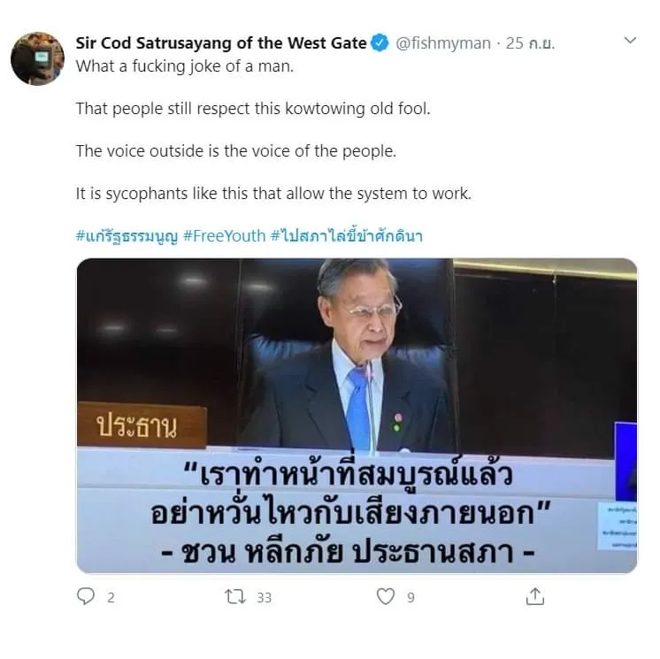The width and height of the screenshot is (660, 659).
Task: Open the #ไปสภาไล่ขี้ข้าศักดินา hashtag link
Action: coord(347,235)
